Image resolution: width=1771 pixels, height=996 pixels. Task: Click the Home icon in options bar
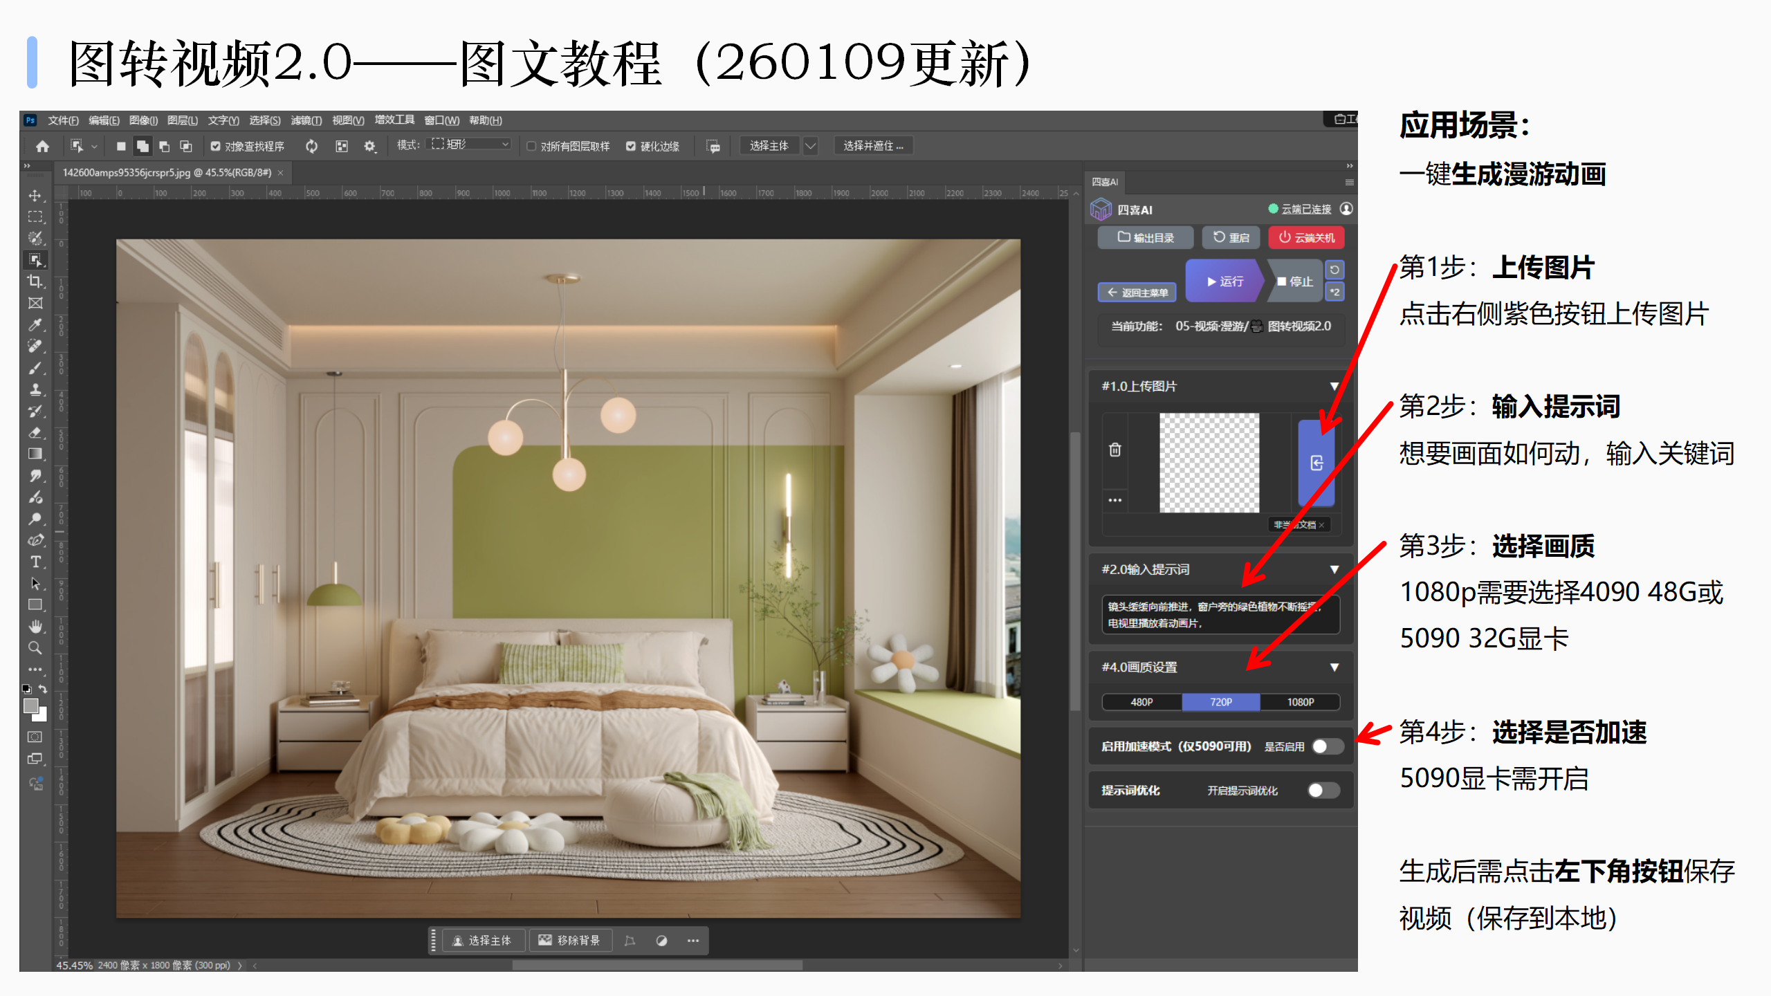coord(42,146)
